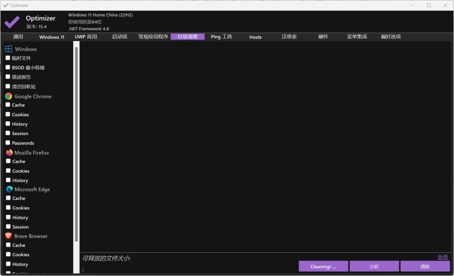Image resolution: width=454 pixels, height=276 pixels.
Task: Enable Mozilla Firefox Cache checkbox
Action: (8, 161)
